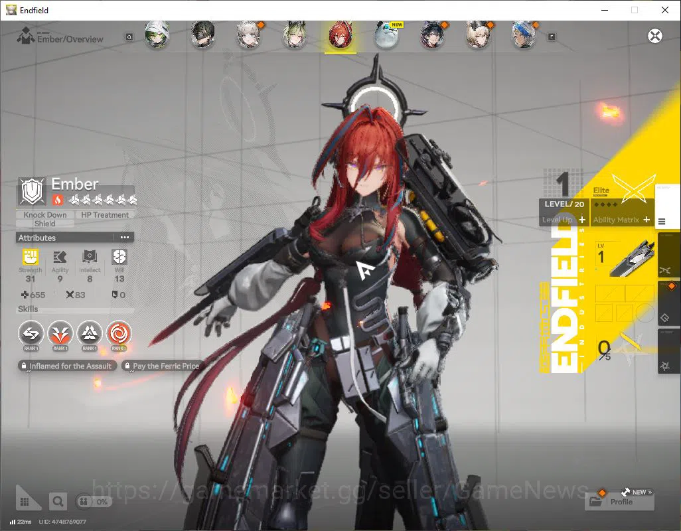Viewport: 681px width, 531px height.
Task: Click the Agility attribute icon
Action: [60, 257]
